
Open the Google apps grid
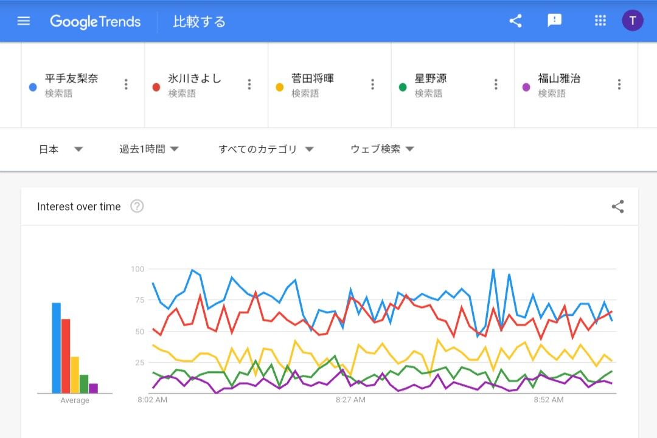600,21
